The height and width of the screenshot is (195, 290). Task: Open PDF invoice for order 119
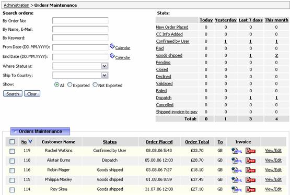(x=250, y=151)
